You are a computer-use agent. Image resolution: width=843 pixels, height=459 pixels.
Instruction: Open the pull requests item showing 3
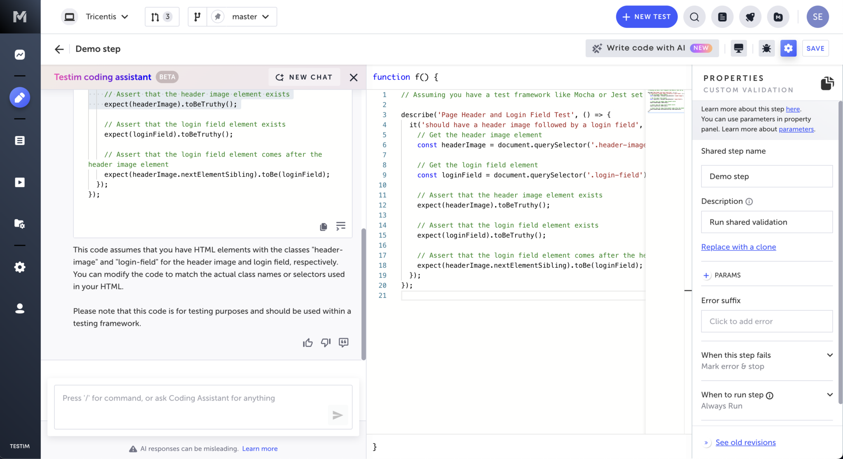coord(162,17)
